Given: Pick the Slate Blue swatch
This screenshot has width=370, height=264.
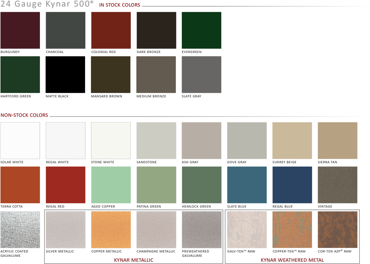Looking at the screenshot, I should click(x=247, y=185).
